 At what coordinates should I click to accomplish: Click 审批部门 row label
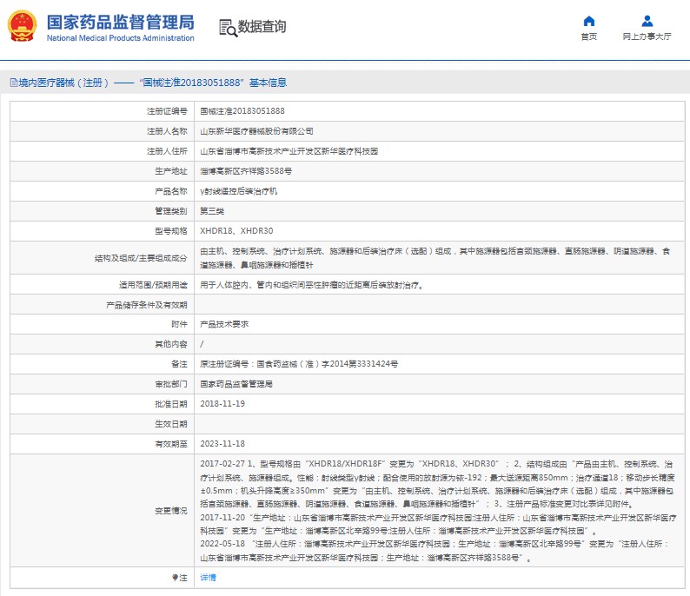[170, 384]
